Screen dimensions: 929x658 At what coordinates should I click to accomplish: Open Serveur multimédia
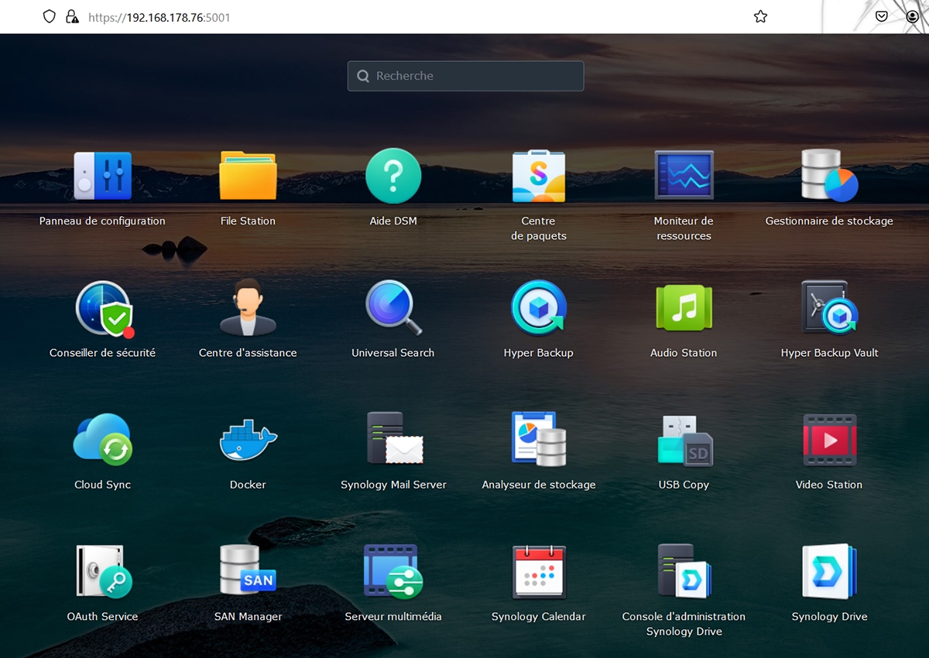(393, 571)
